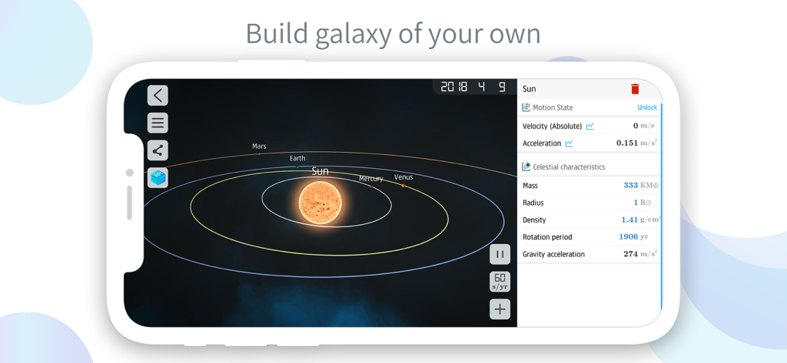Click the Motion State section icon
Screen dimensions: 787x363
(x=526, y=107)
